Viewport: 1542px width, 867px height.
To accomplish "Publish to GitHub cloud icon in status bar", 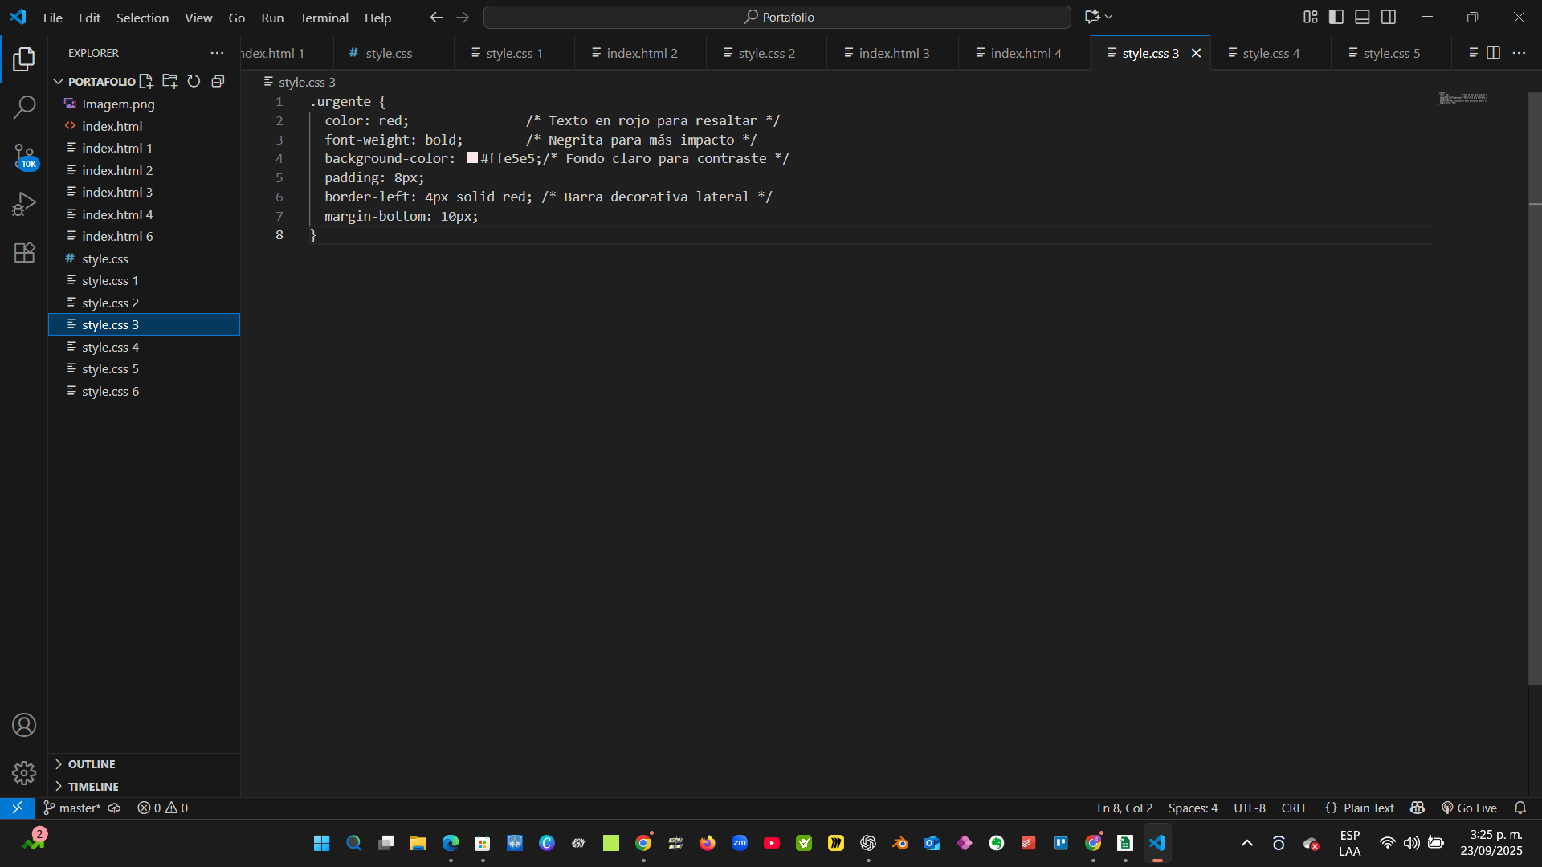I will coord(114,808).
